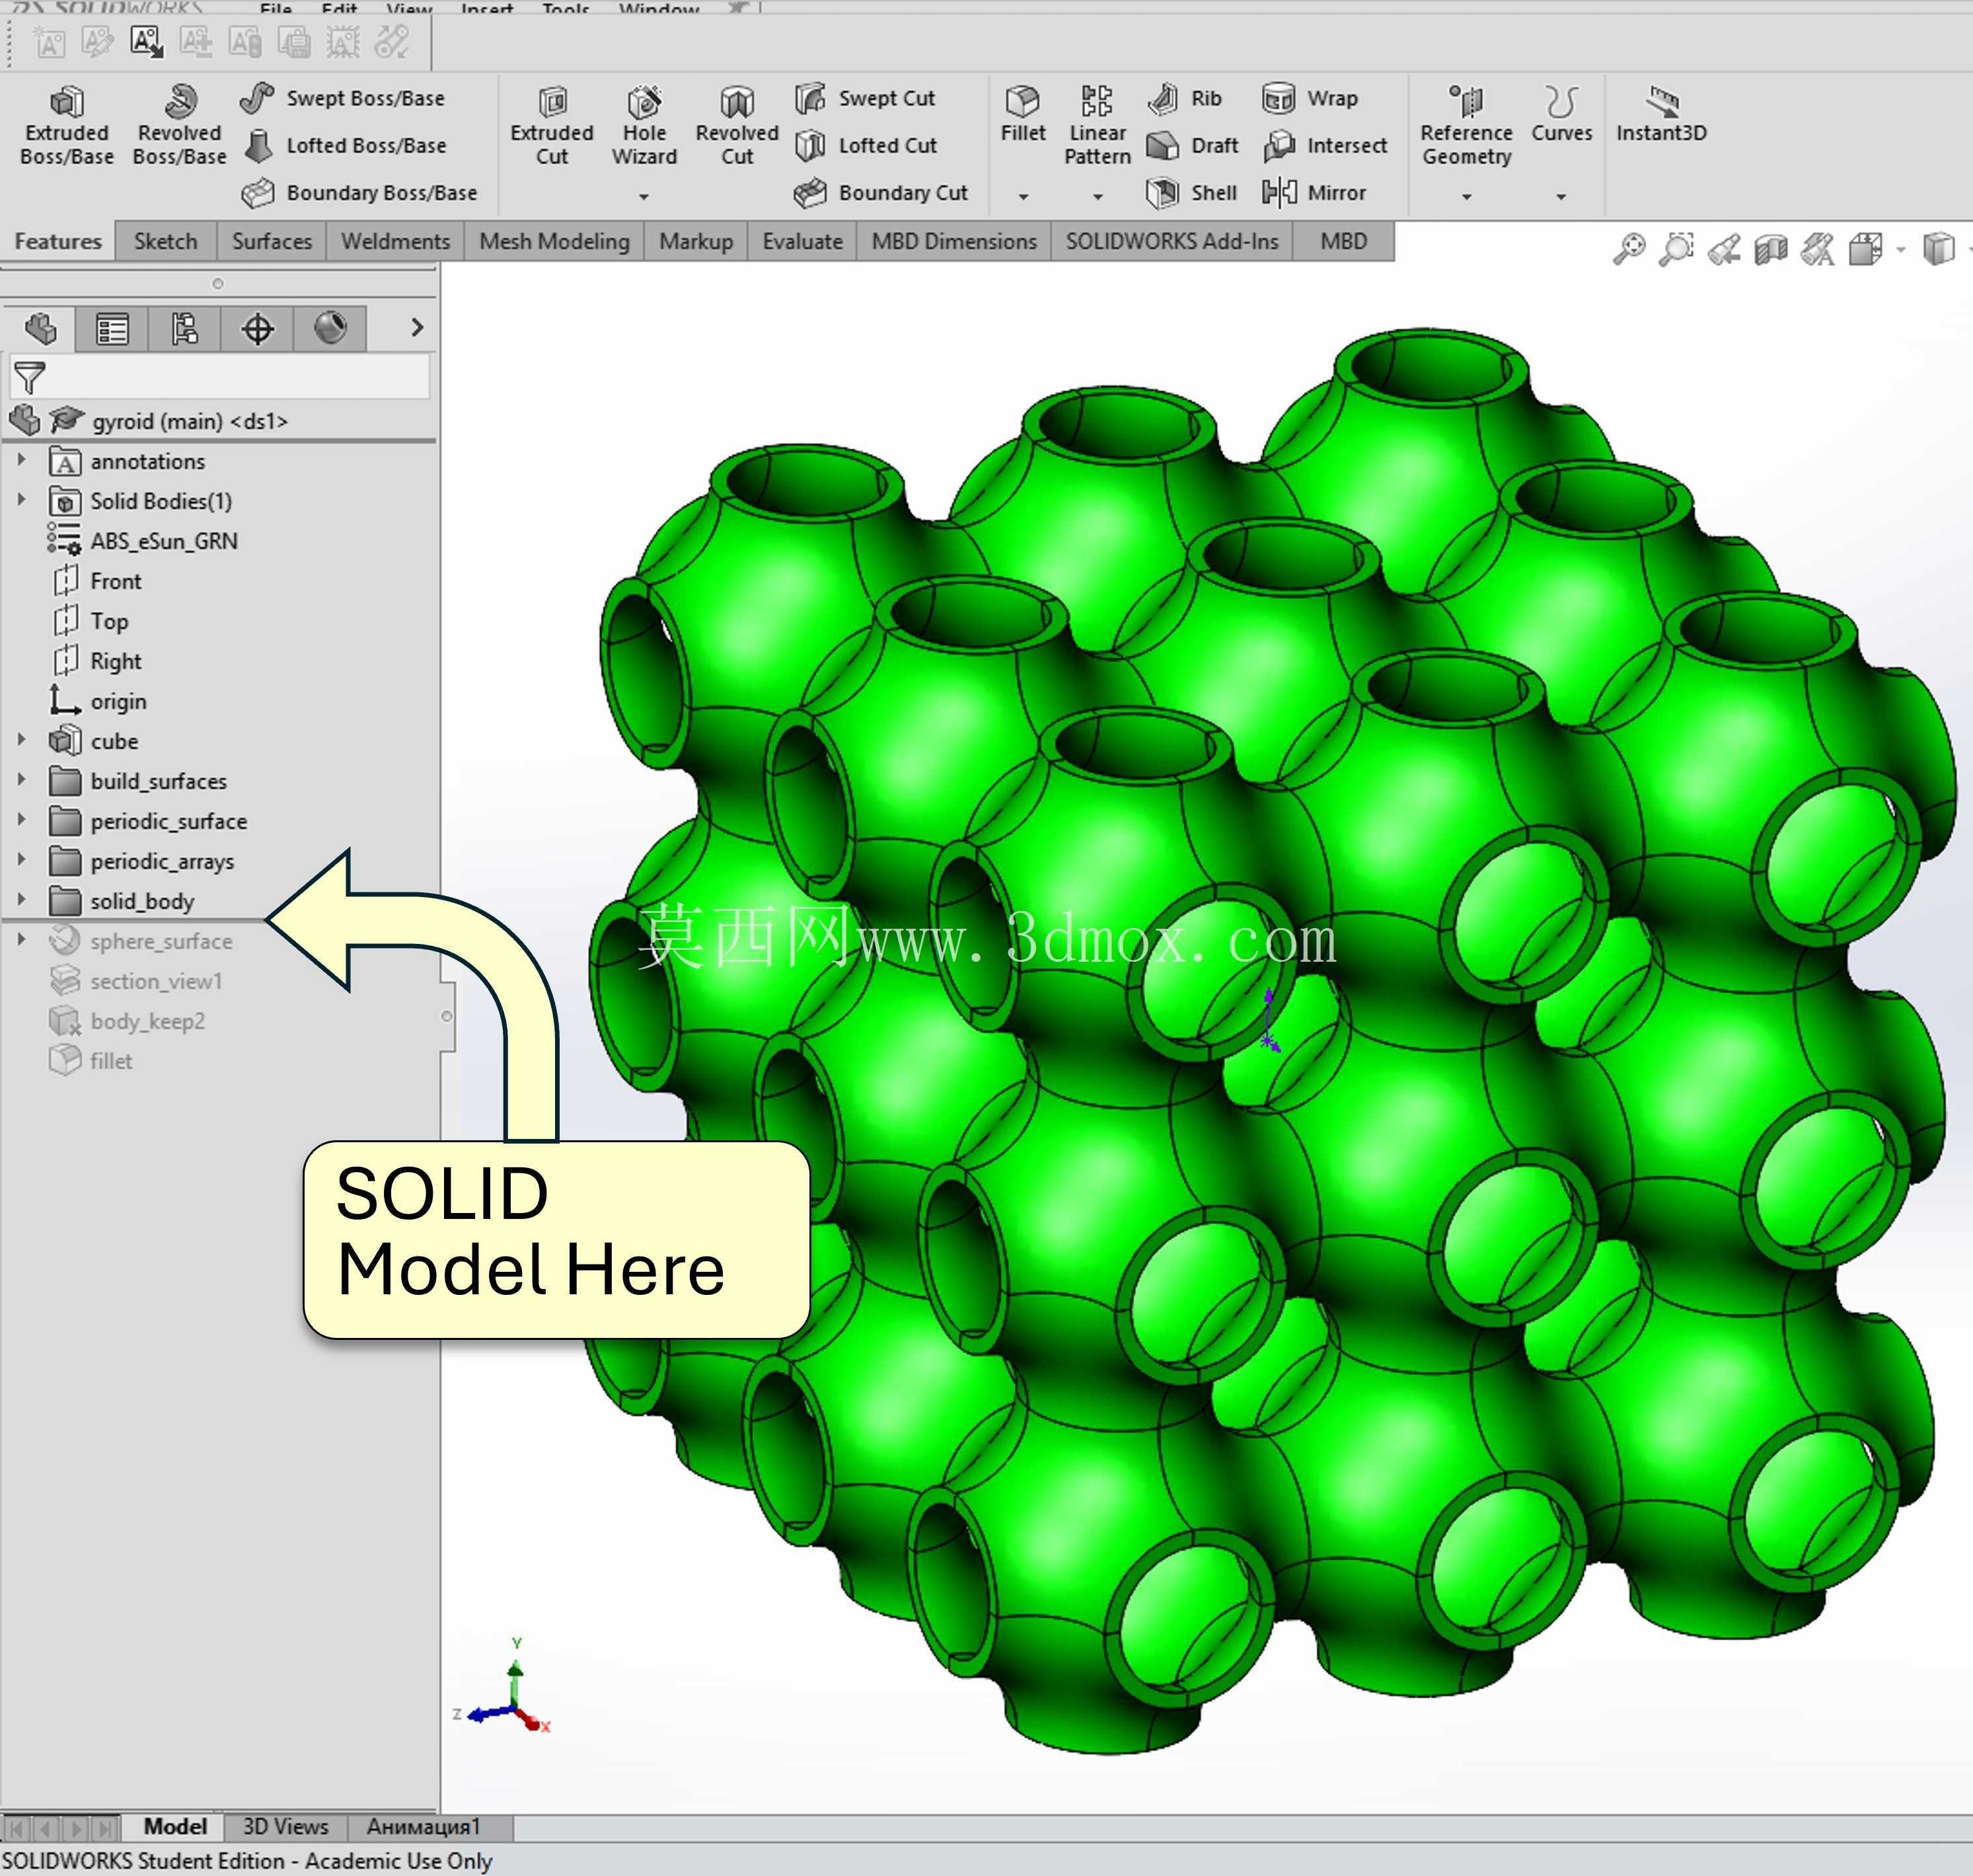
Task: Click the Zoom to Fit icon
Action: coord(1629,248)
